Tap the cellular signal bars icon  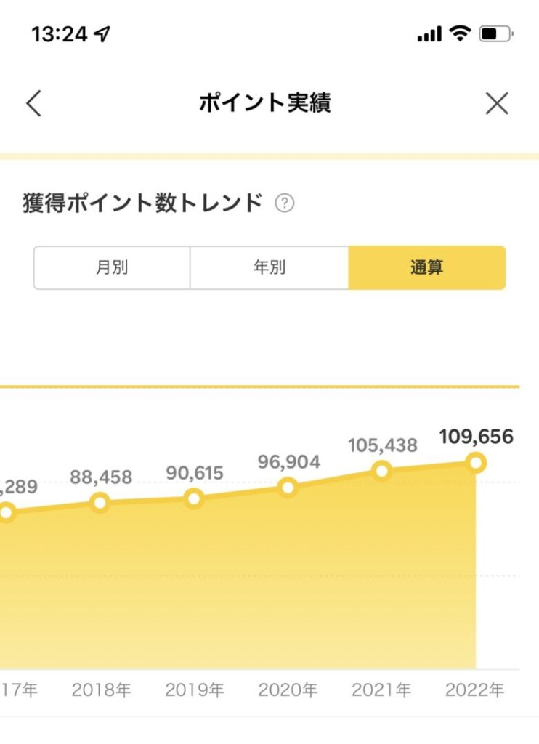click(429, 34)
